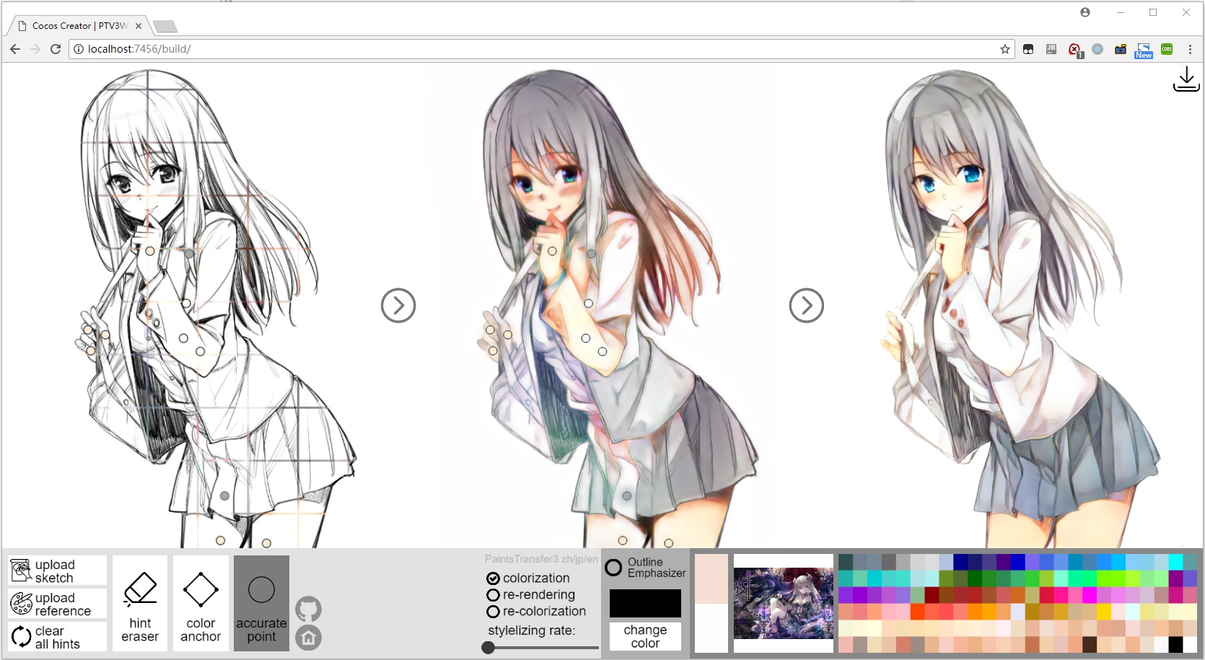
Task: Click arrow between first and final render
Action: point(807,306)
